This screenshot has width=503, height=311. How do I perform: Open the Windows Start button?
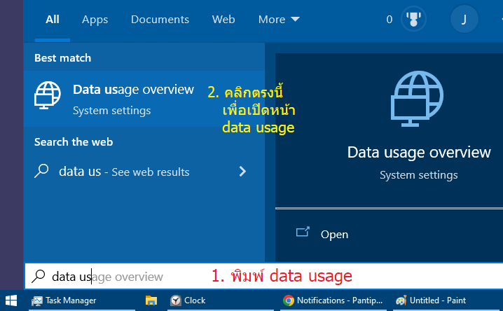11,300
